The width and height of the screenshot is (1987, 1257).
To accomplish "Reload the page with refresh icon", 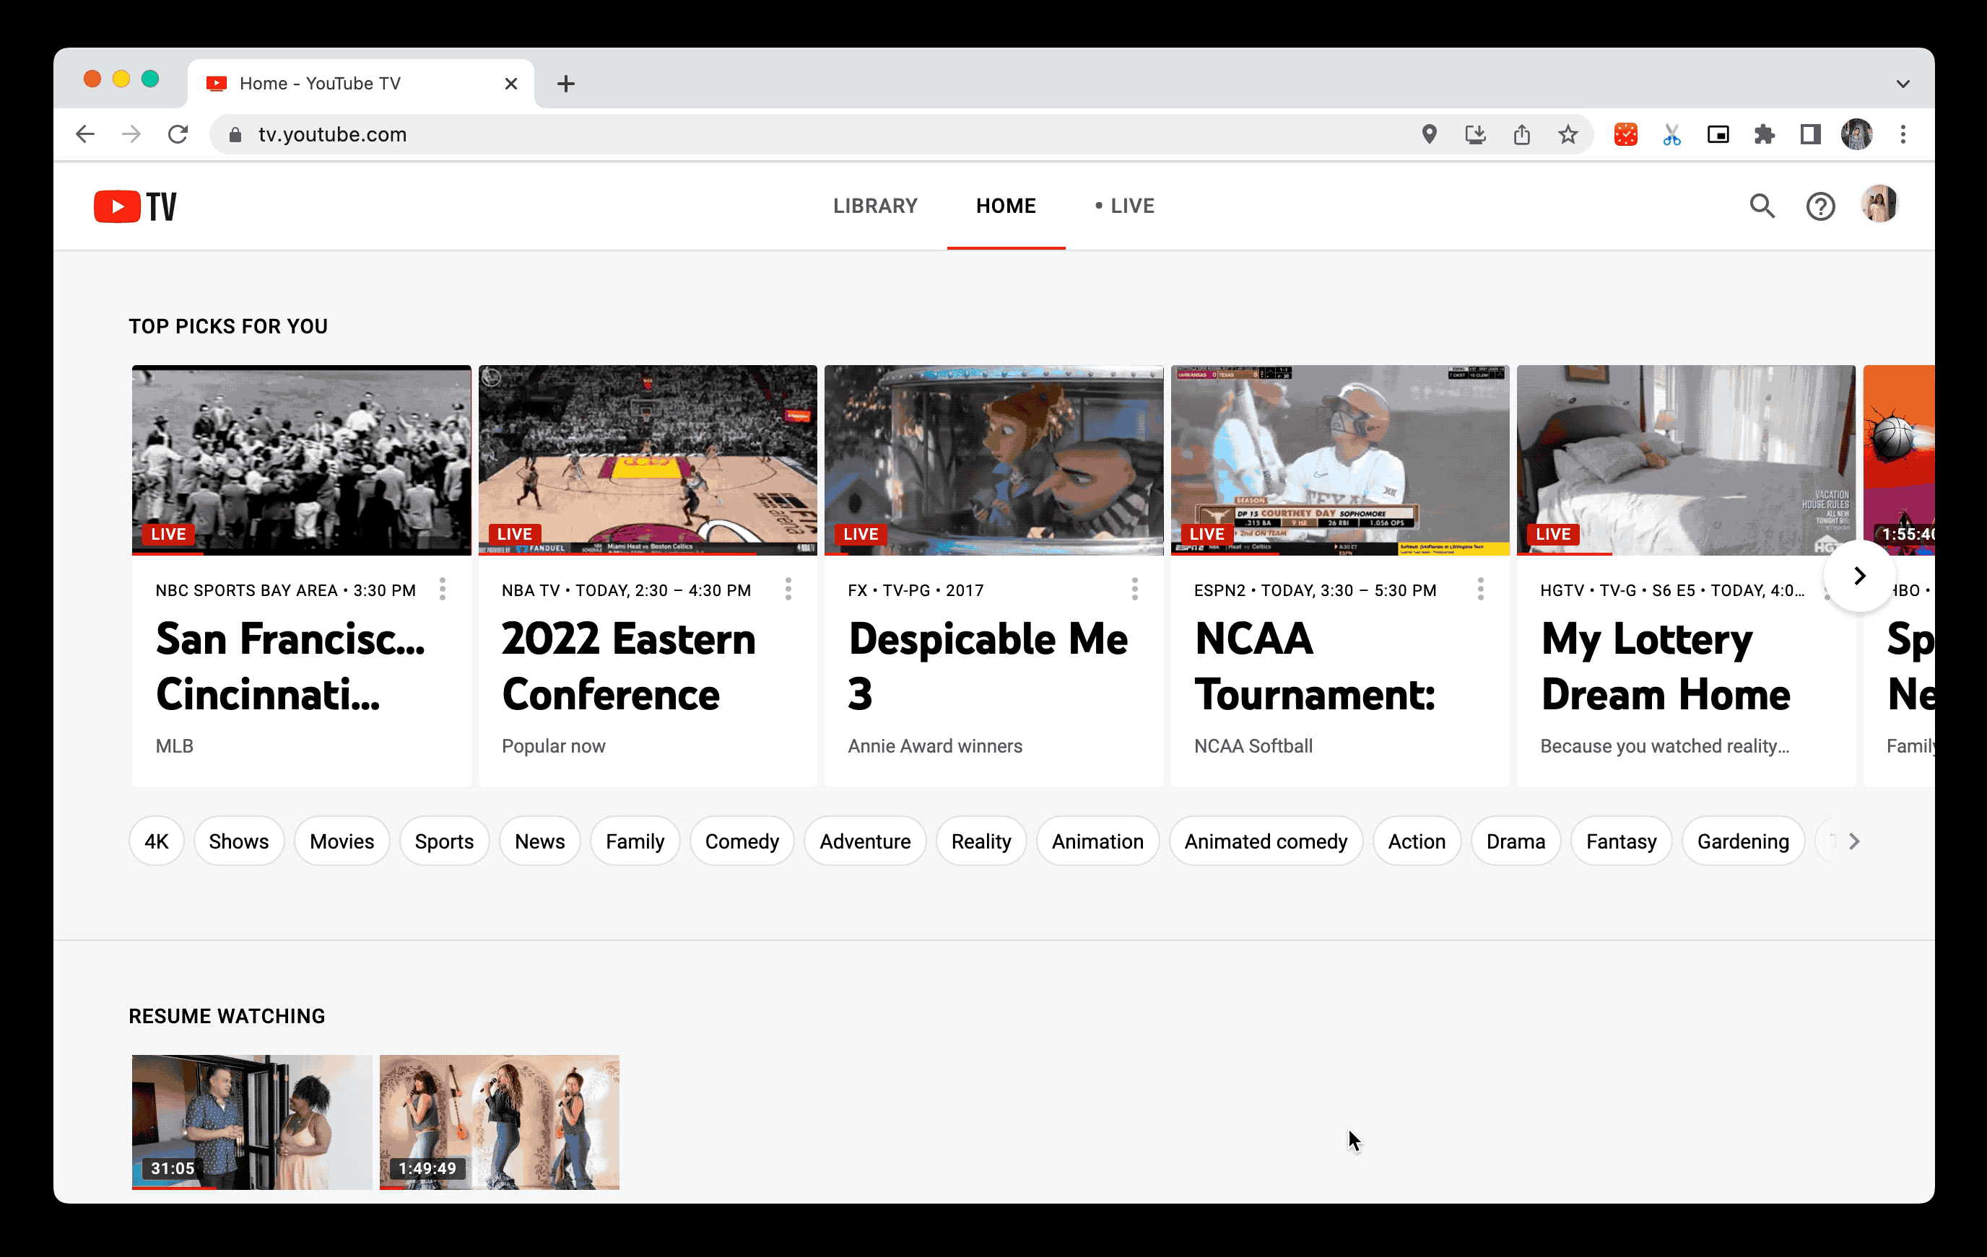I will pos(178,134).
